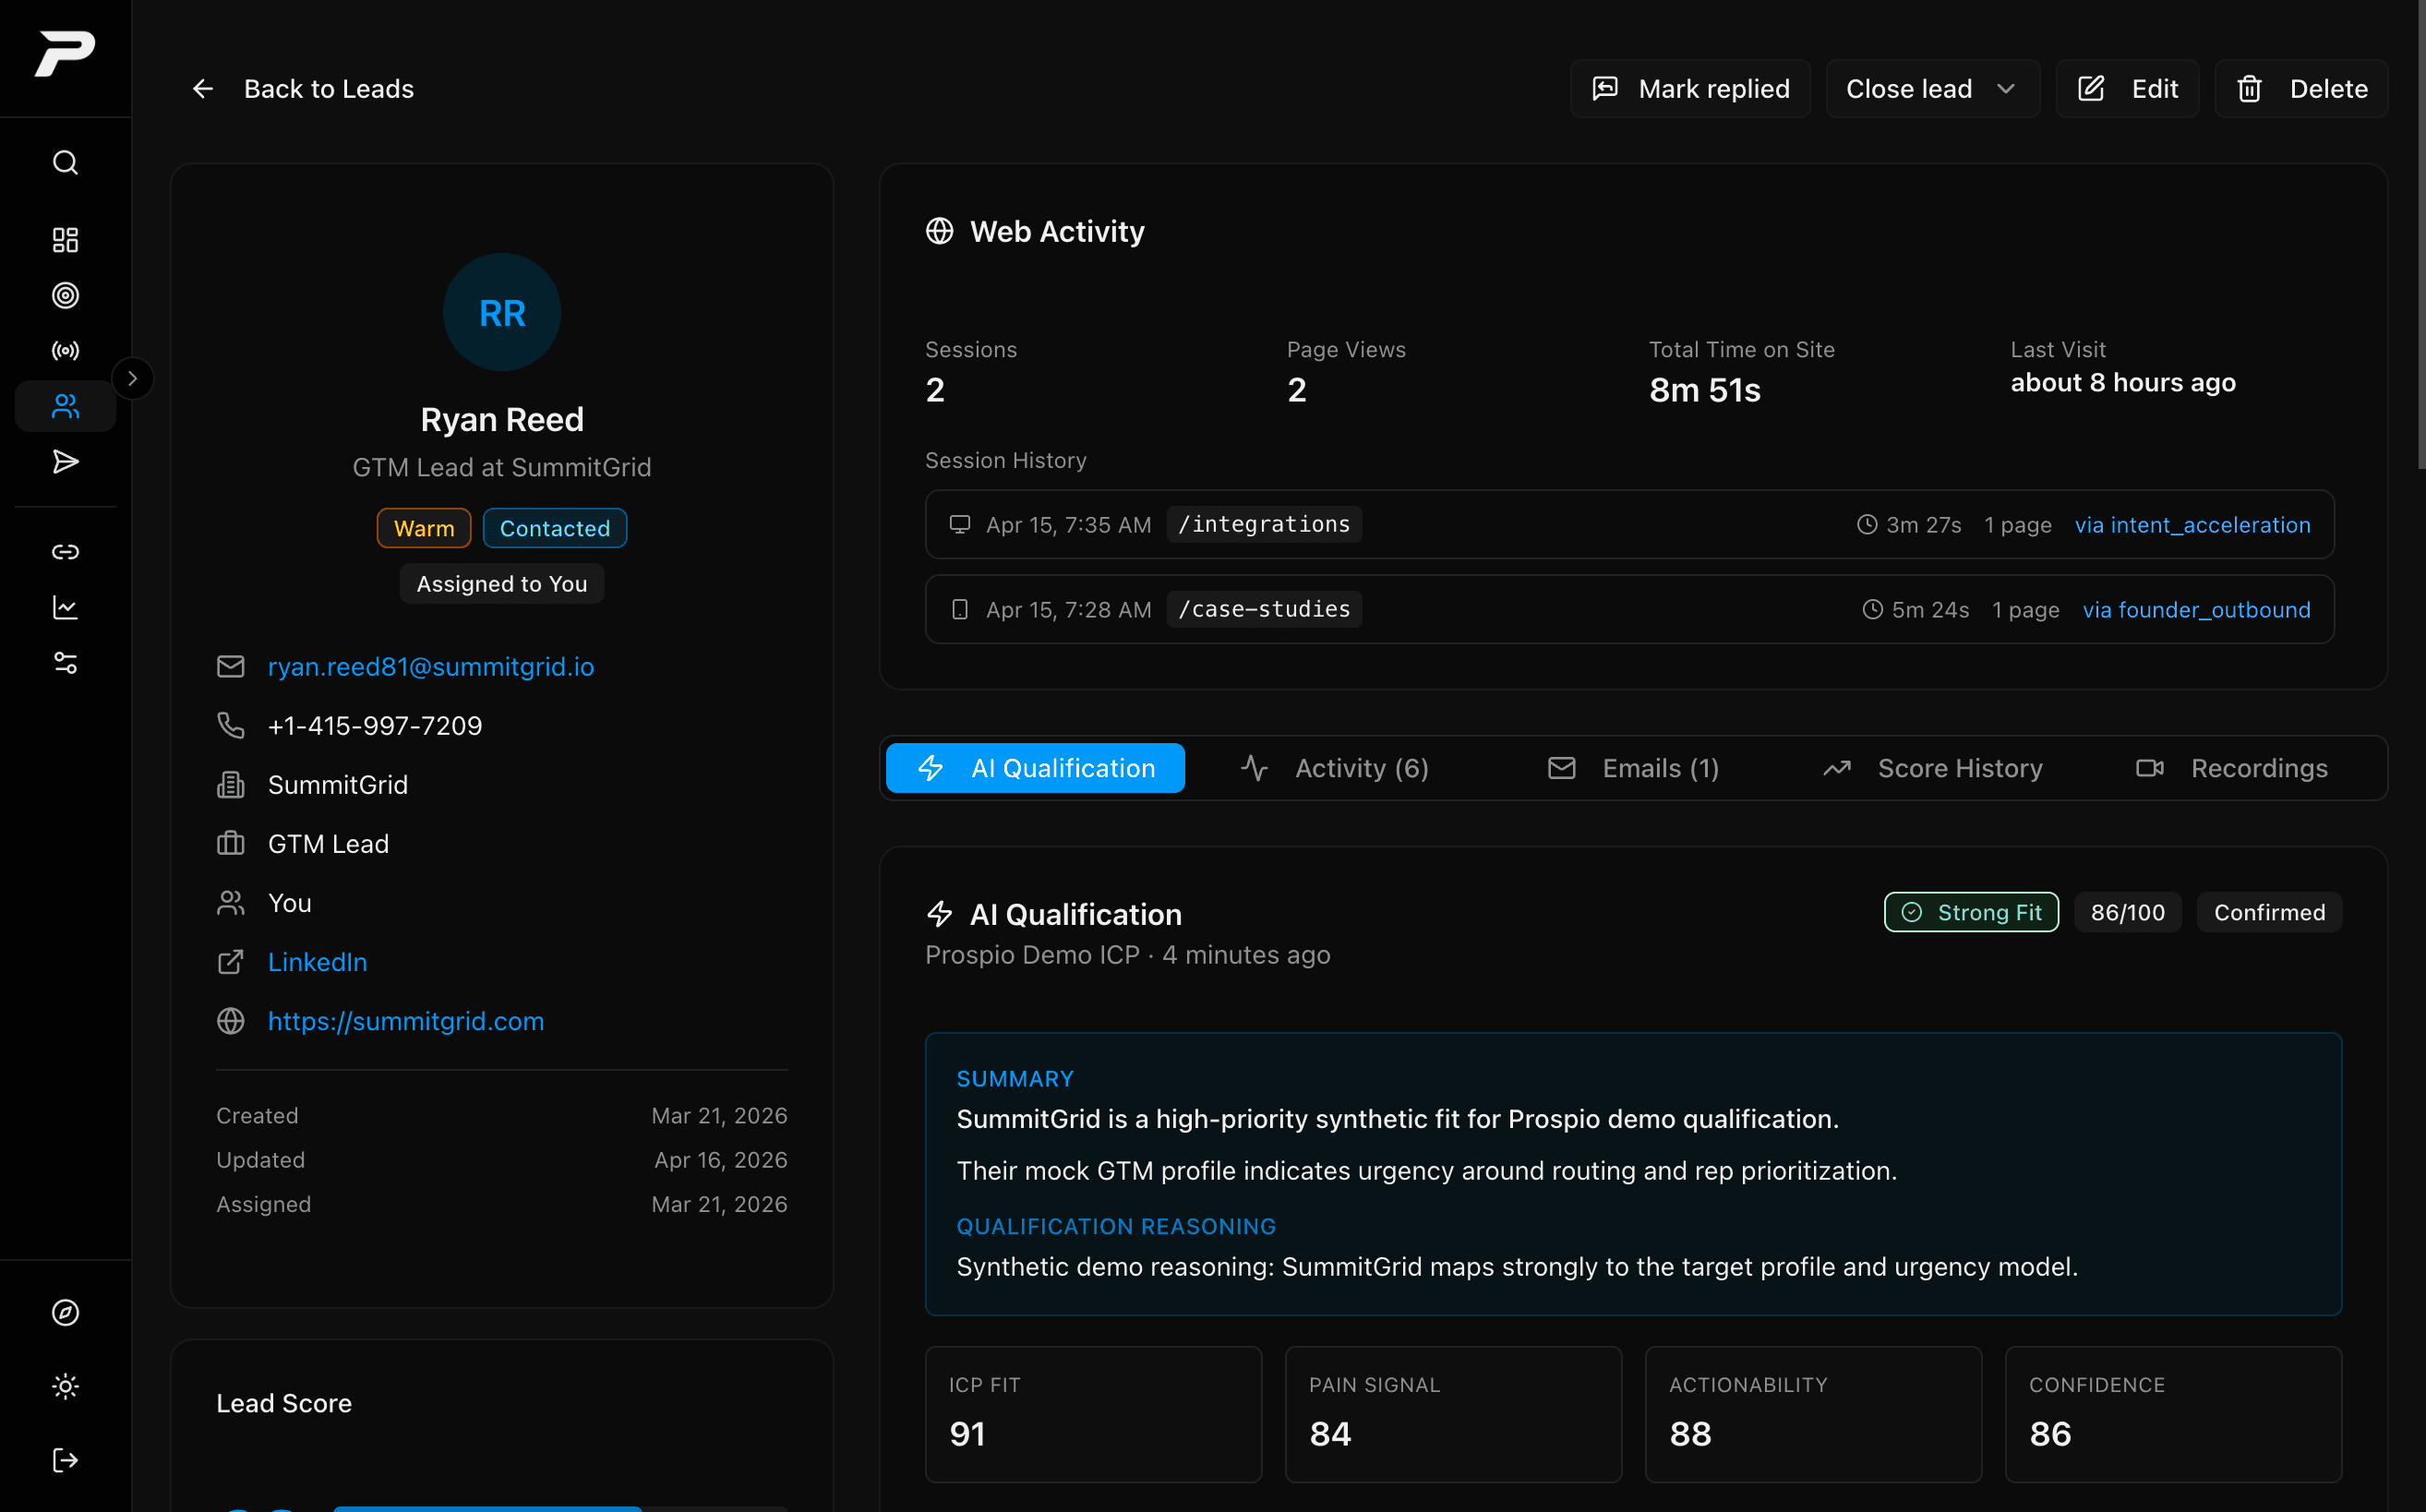Click the Contacted status badge
Image resolution: width=2426 pixels, height=1512 pixels.
[555, 528]
